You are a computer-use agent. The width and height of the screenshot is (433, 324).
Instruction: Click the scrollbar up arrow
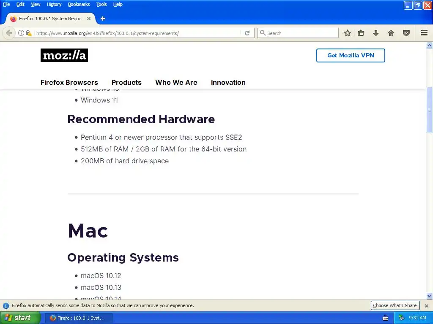(x=430, y=46)
